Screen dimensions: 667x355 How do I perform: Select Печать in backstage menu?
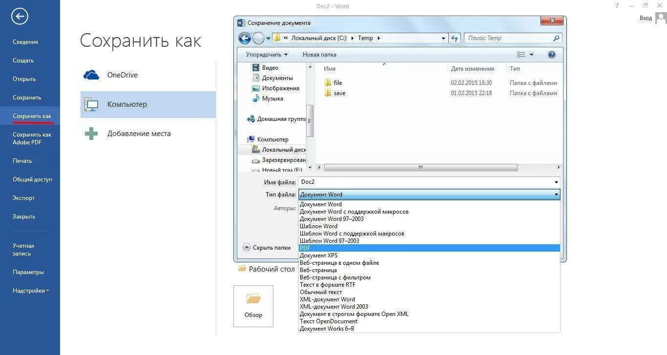[x=22, y=161]
